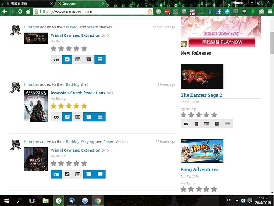Bookmark page with star icon
Image resolution: width=274 pixels, height=206 pixels.
coord(150,12)
